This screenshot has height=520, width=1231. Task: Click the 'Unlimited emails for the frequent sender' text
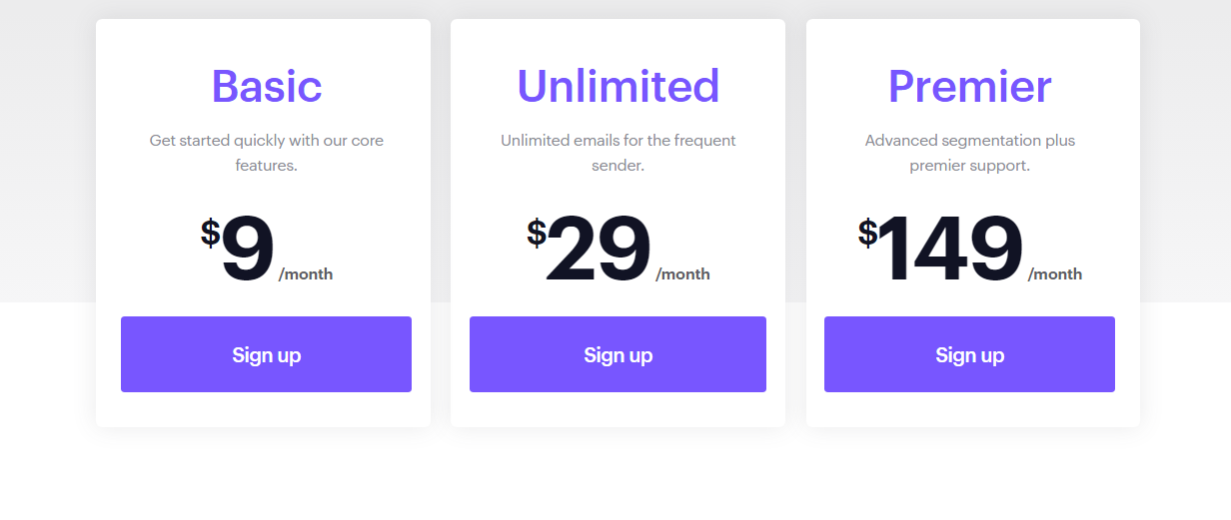[617, 153]
